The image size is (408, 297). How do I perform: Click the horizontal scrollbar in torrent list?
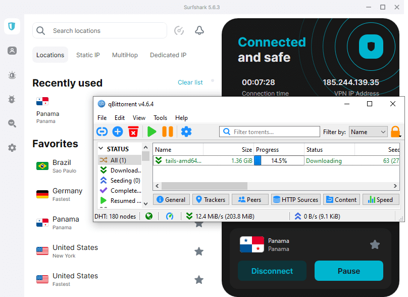[205, 186]
